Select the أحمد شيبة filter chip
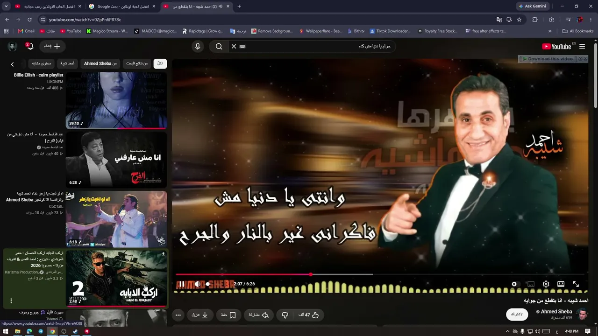 (67, 63)
